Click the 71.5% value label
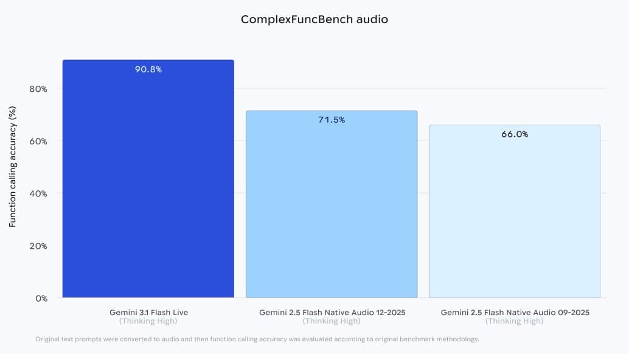The image size is (629, 354). point(332,120)
